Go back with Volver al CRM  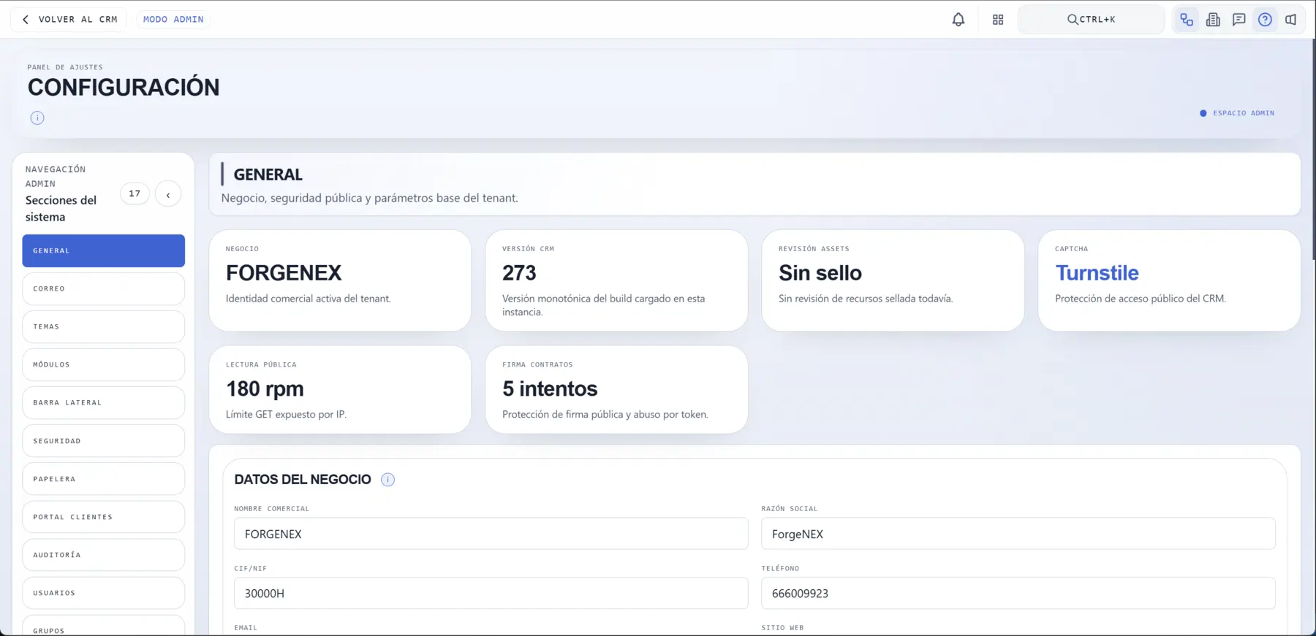point(69,20)
